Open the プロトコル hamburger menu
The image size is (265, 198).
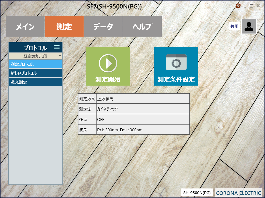56,47
